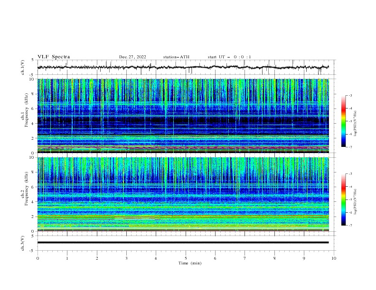The width and height of the screenshot is (376, 290).
Task: Click the ch.1 spectrogram panel
Action: coord(183,116)
